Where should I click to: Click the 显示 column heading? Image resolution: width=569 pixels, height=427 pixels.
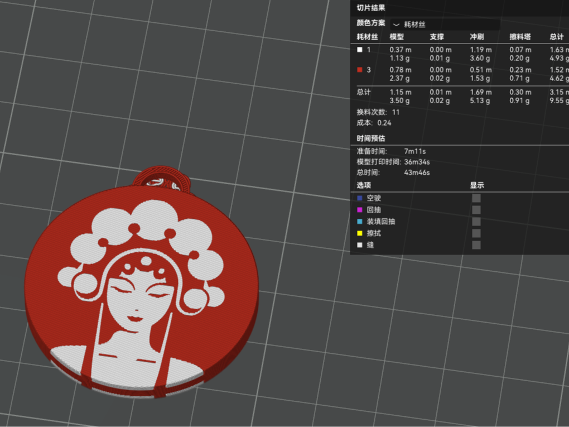point(477,185)
